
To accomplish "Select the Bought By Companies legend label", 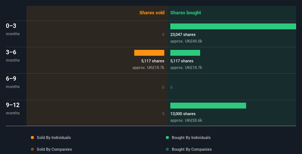I will coord(192,149).
